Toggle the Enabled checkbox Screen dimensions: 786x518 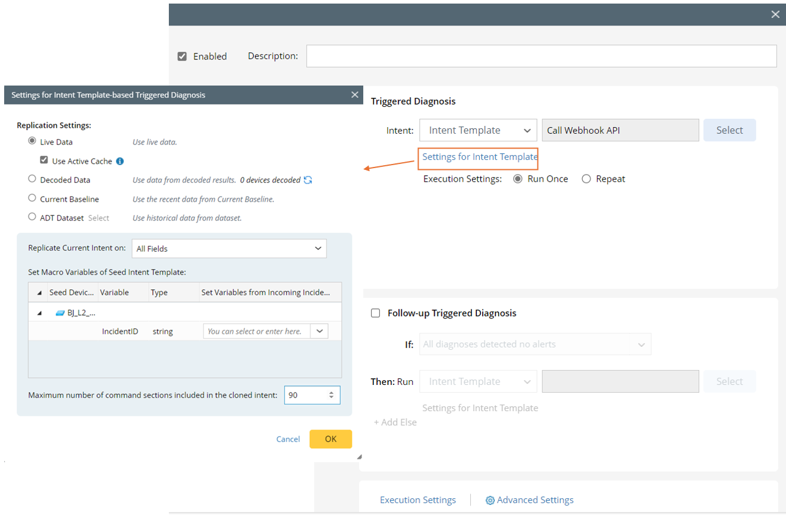(x=183, y=56)
